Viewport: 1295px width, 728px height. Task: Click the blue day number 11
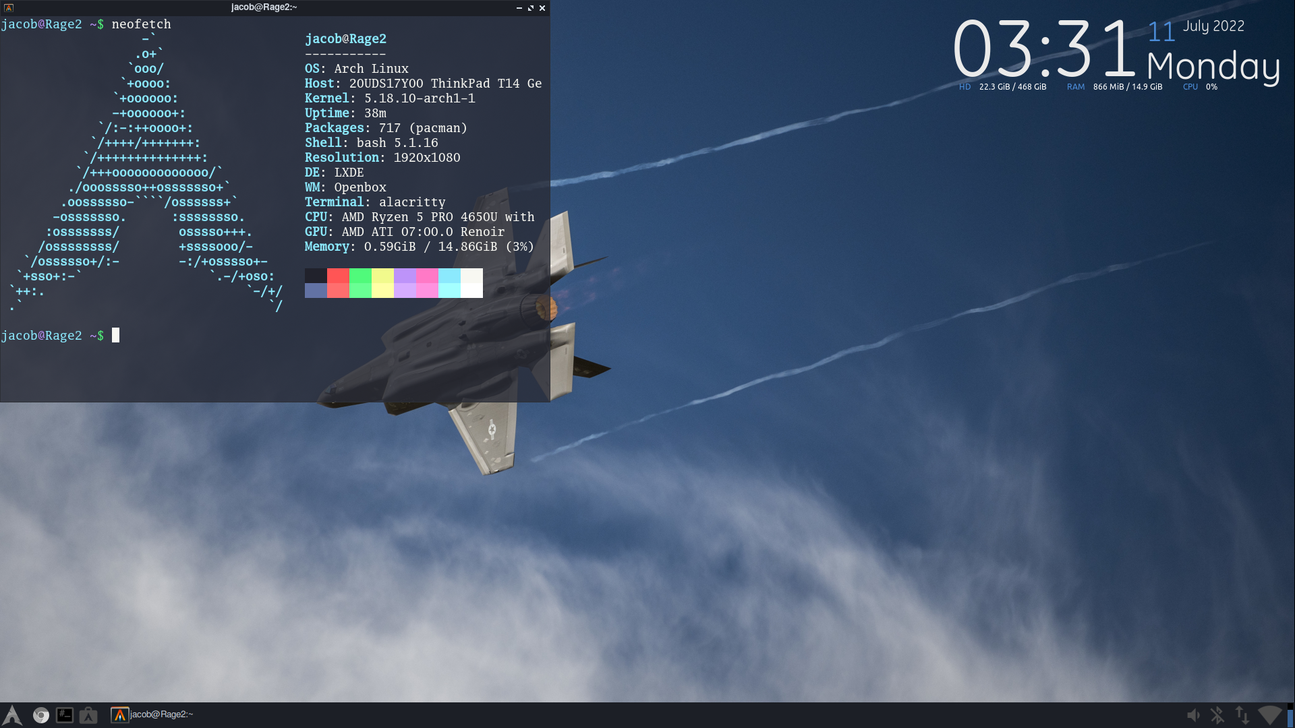[1161, 32]
